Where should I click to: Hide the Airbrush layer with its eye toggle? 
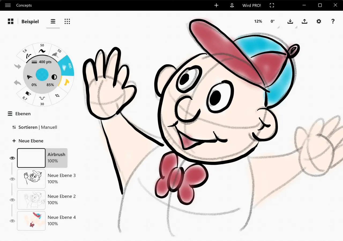coord(12,158)
